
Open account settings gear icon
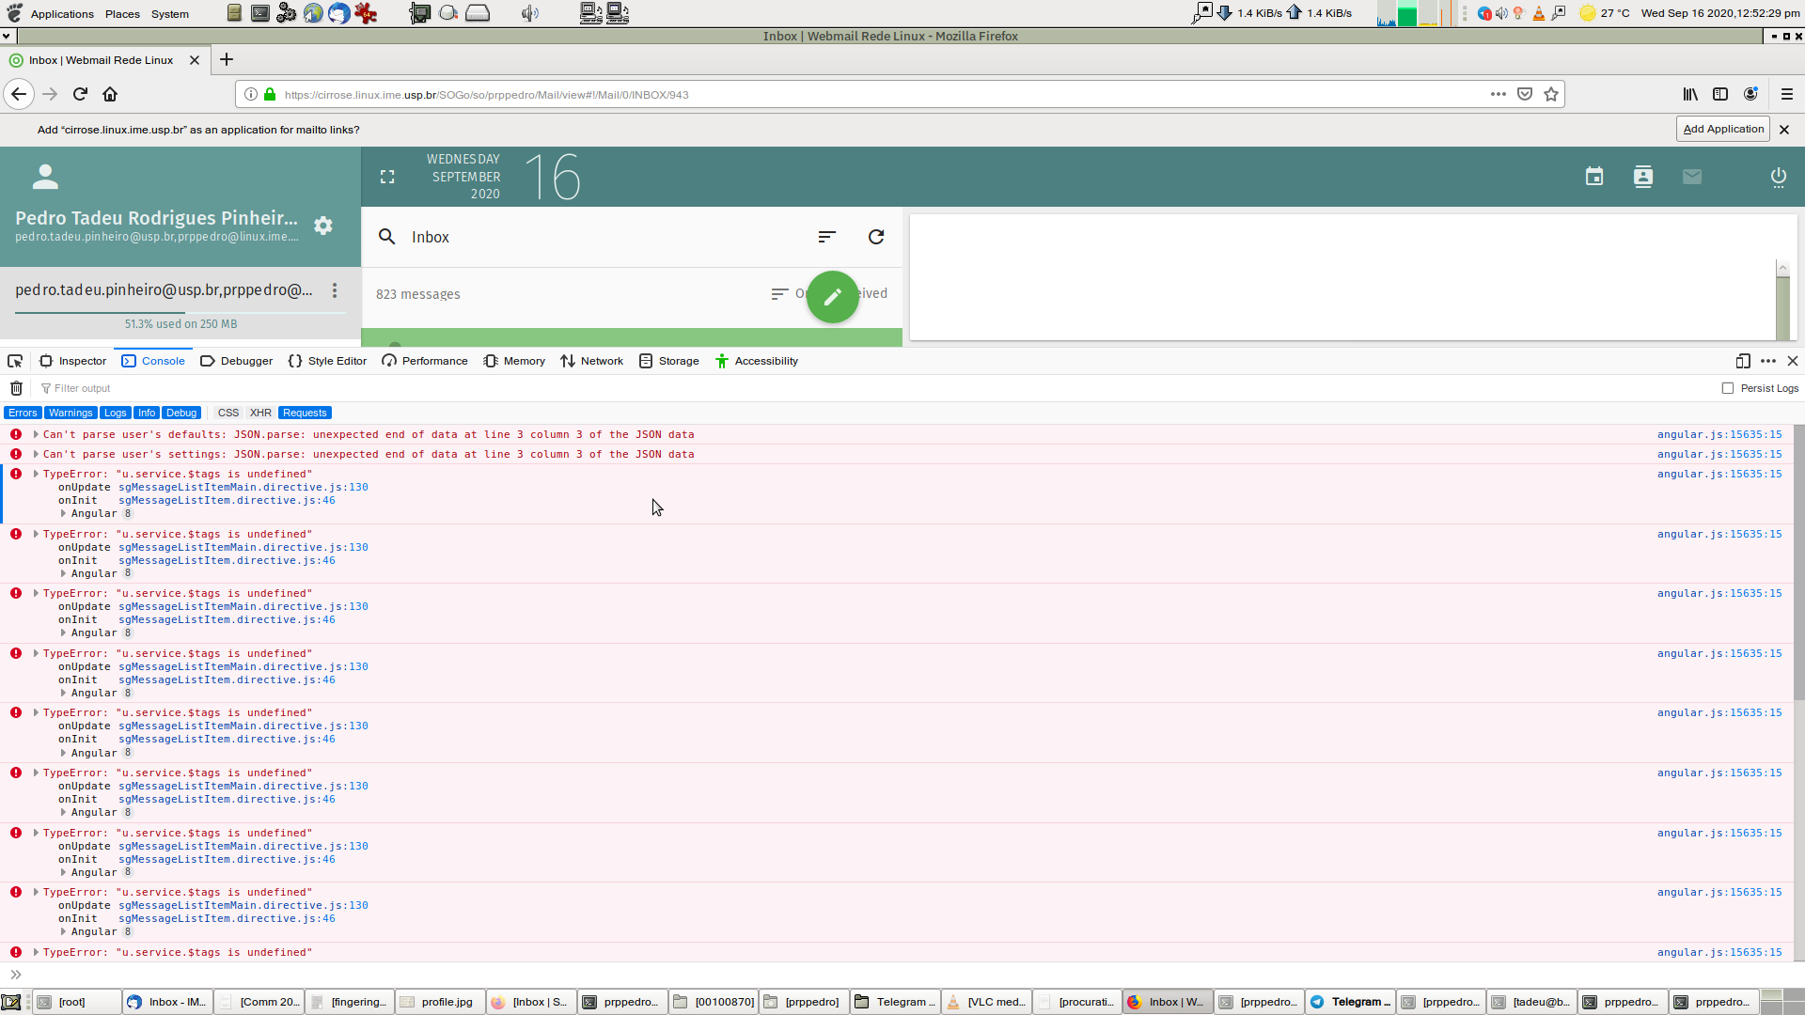pyautogui.click(x=323, y=226)
